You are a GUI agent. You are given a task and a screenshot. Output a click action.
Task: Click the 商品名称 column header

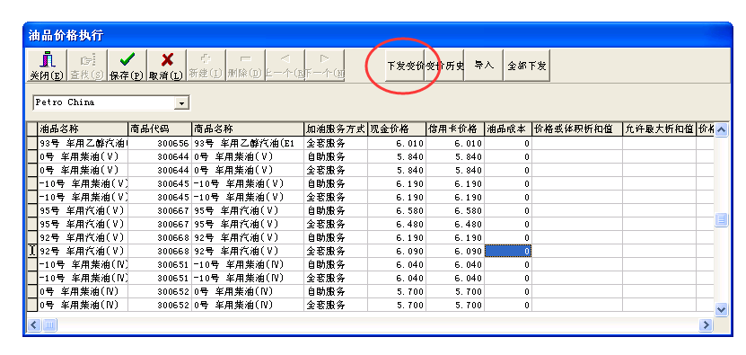[248, 129]
